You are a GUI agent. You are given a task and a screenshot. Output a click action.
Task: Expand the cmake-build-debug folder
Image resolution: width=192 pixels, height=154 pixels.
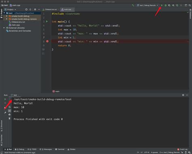coord(6,16)
